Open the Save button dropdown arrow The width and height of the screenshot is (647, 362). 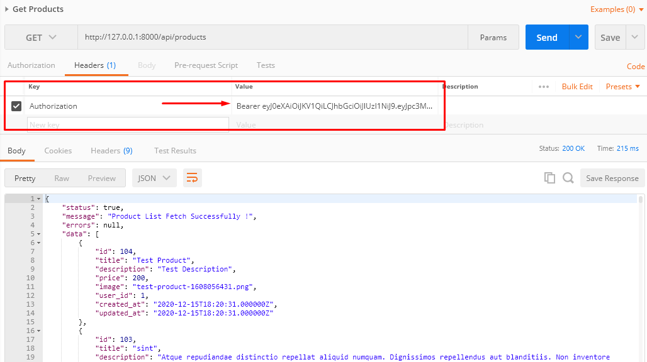(x=635, y=37)
